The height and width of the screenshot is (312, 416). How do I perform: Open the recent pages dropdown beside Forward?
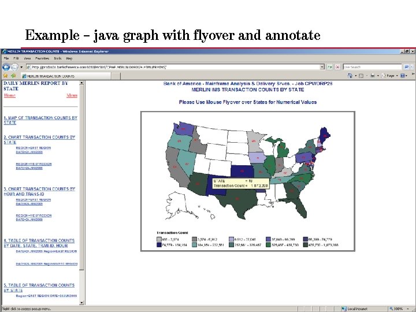(21, 67)
